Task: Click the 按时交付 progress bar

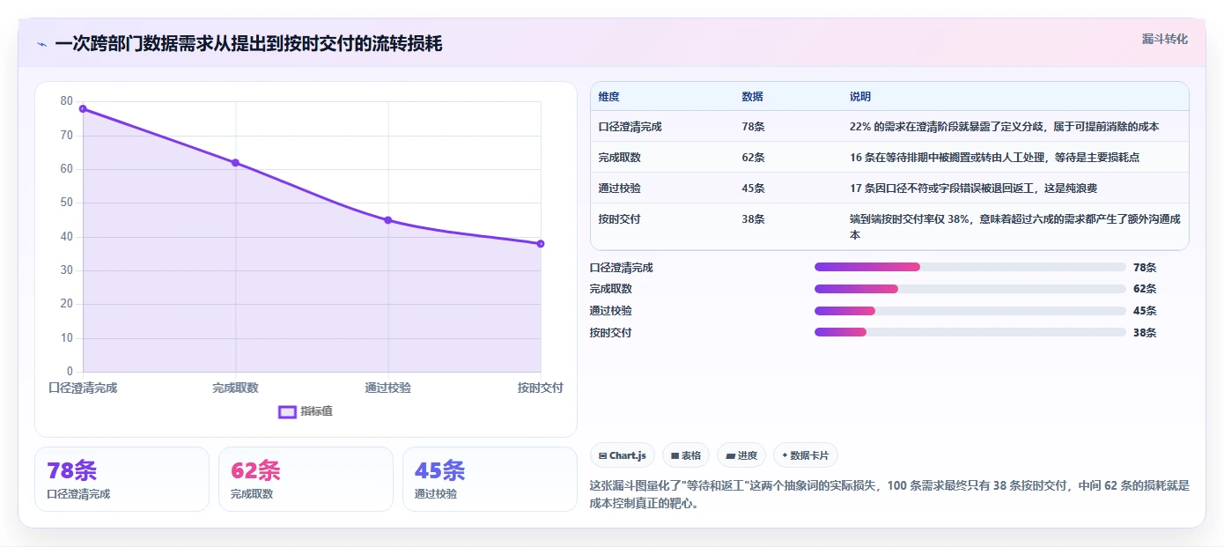Action: [x=970, y=332]
